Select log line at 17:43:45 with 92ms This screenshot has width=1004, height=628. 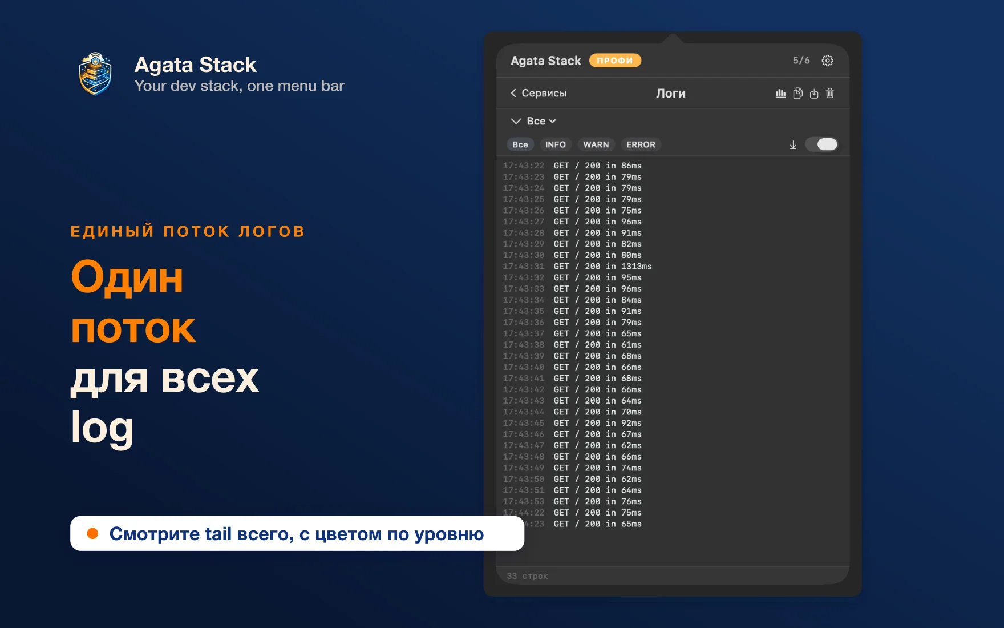(x=572, y=423)
